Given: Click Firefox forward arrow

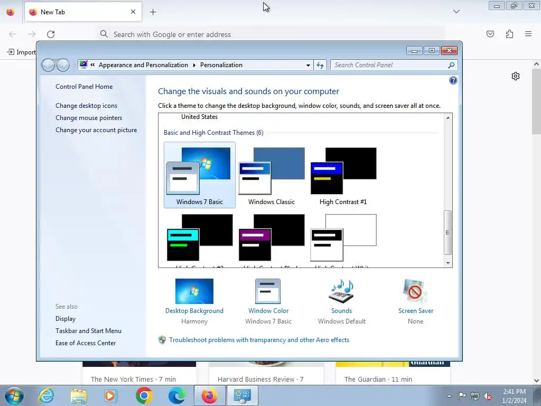Looking at the screenshot, I should [x=32, y=34].
